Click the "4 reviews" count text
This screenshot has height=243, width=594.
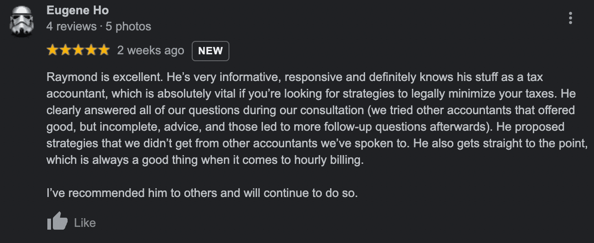coord(71,27)
